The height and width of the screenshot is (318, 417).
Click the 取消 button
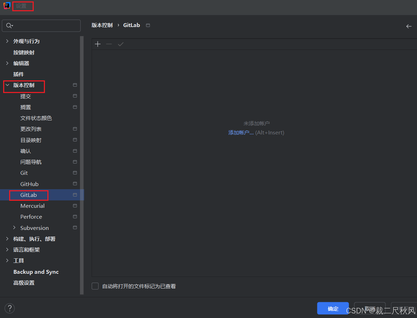tap(370, 308)
